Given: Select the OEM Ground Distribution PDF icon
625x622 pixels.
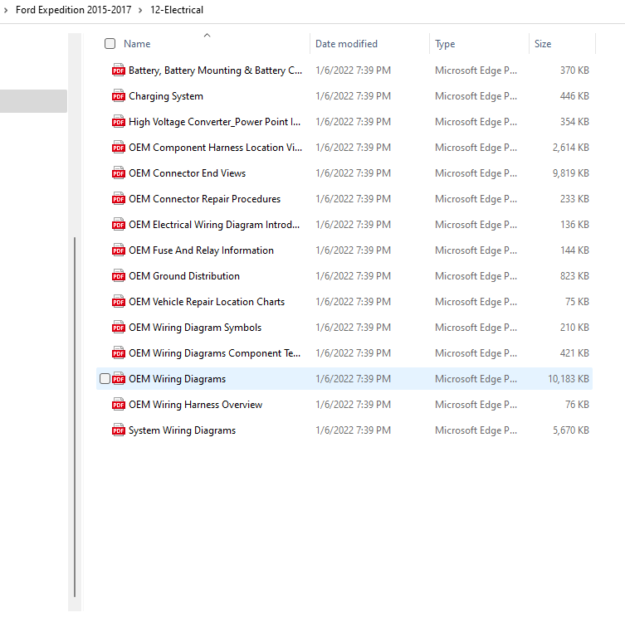Looking at the screenshot, I should (x=118, y=276).
